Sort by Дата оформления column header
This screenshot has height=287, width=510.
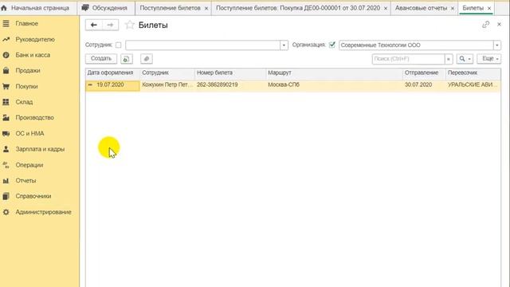point(112,73)
